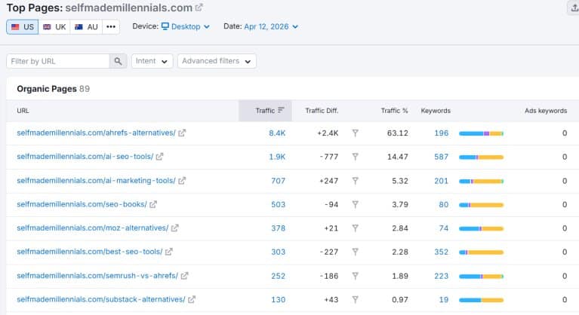Click traffic value 1.9K
Screen dimensions: 579x315
tap(277, 157)
